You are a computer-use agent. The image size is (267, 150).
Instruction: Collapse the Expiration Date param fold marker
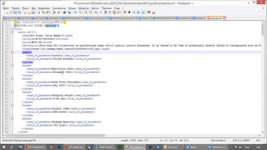13,65
